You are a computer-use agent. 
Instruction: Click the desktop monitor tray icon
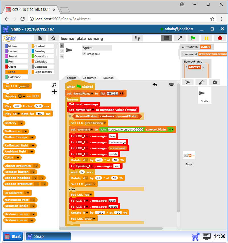point(207,236)
